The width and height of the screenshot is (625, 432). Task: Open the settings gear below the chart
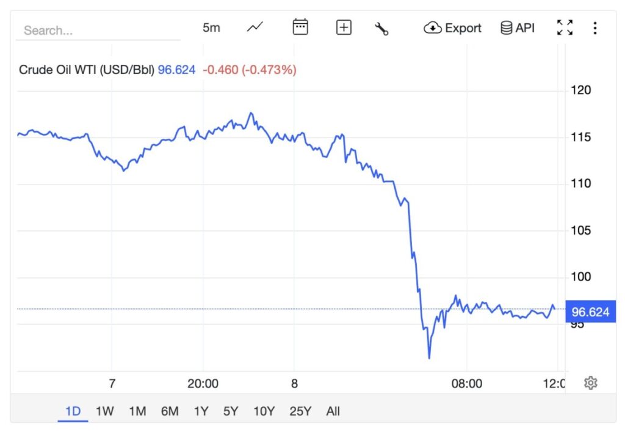pyautogui.click(x=590, y=381)
